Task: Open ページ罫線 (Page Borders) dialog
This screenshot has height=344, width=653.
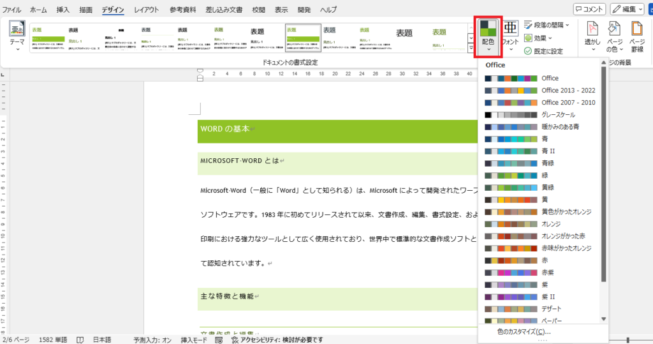Action: 637,36
